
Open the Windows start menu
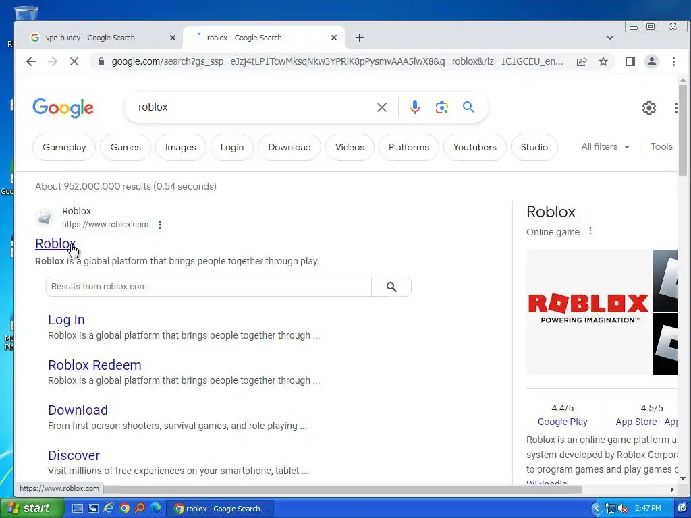(x=32, y=509)
